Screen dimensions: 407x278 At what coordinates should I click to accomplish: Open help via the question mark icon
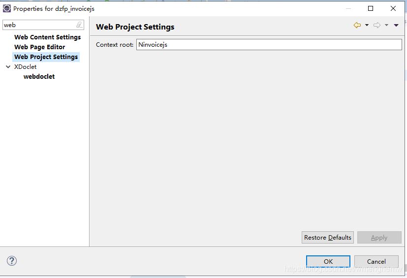pyautogui.click(x=12, y=261)
